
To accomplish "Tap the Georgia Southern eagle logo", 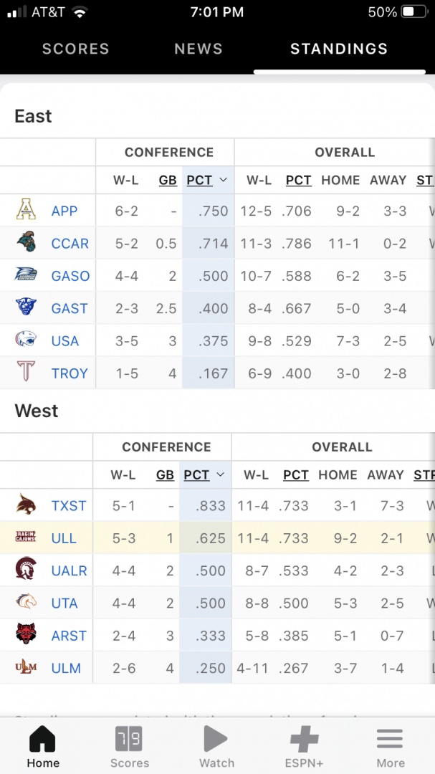I will pyautogui.click(x=26, y=275).
